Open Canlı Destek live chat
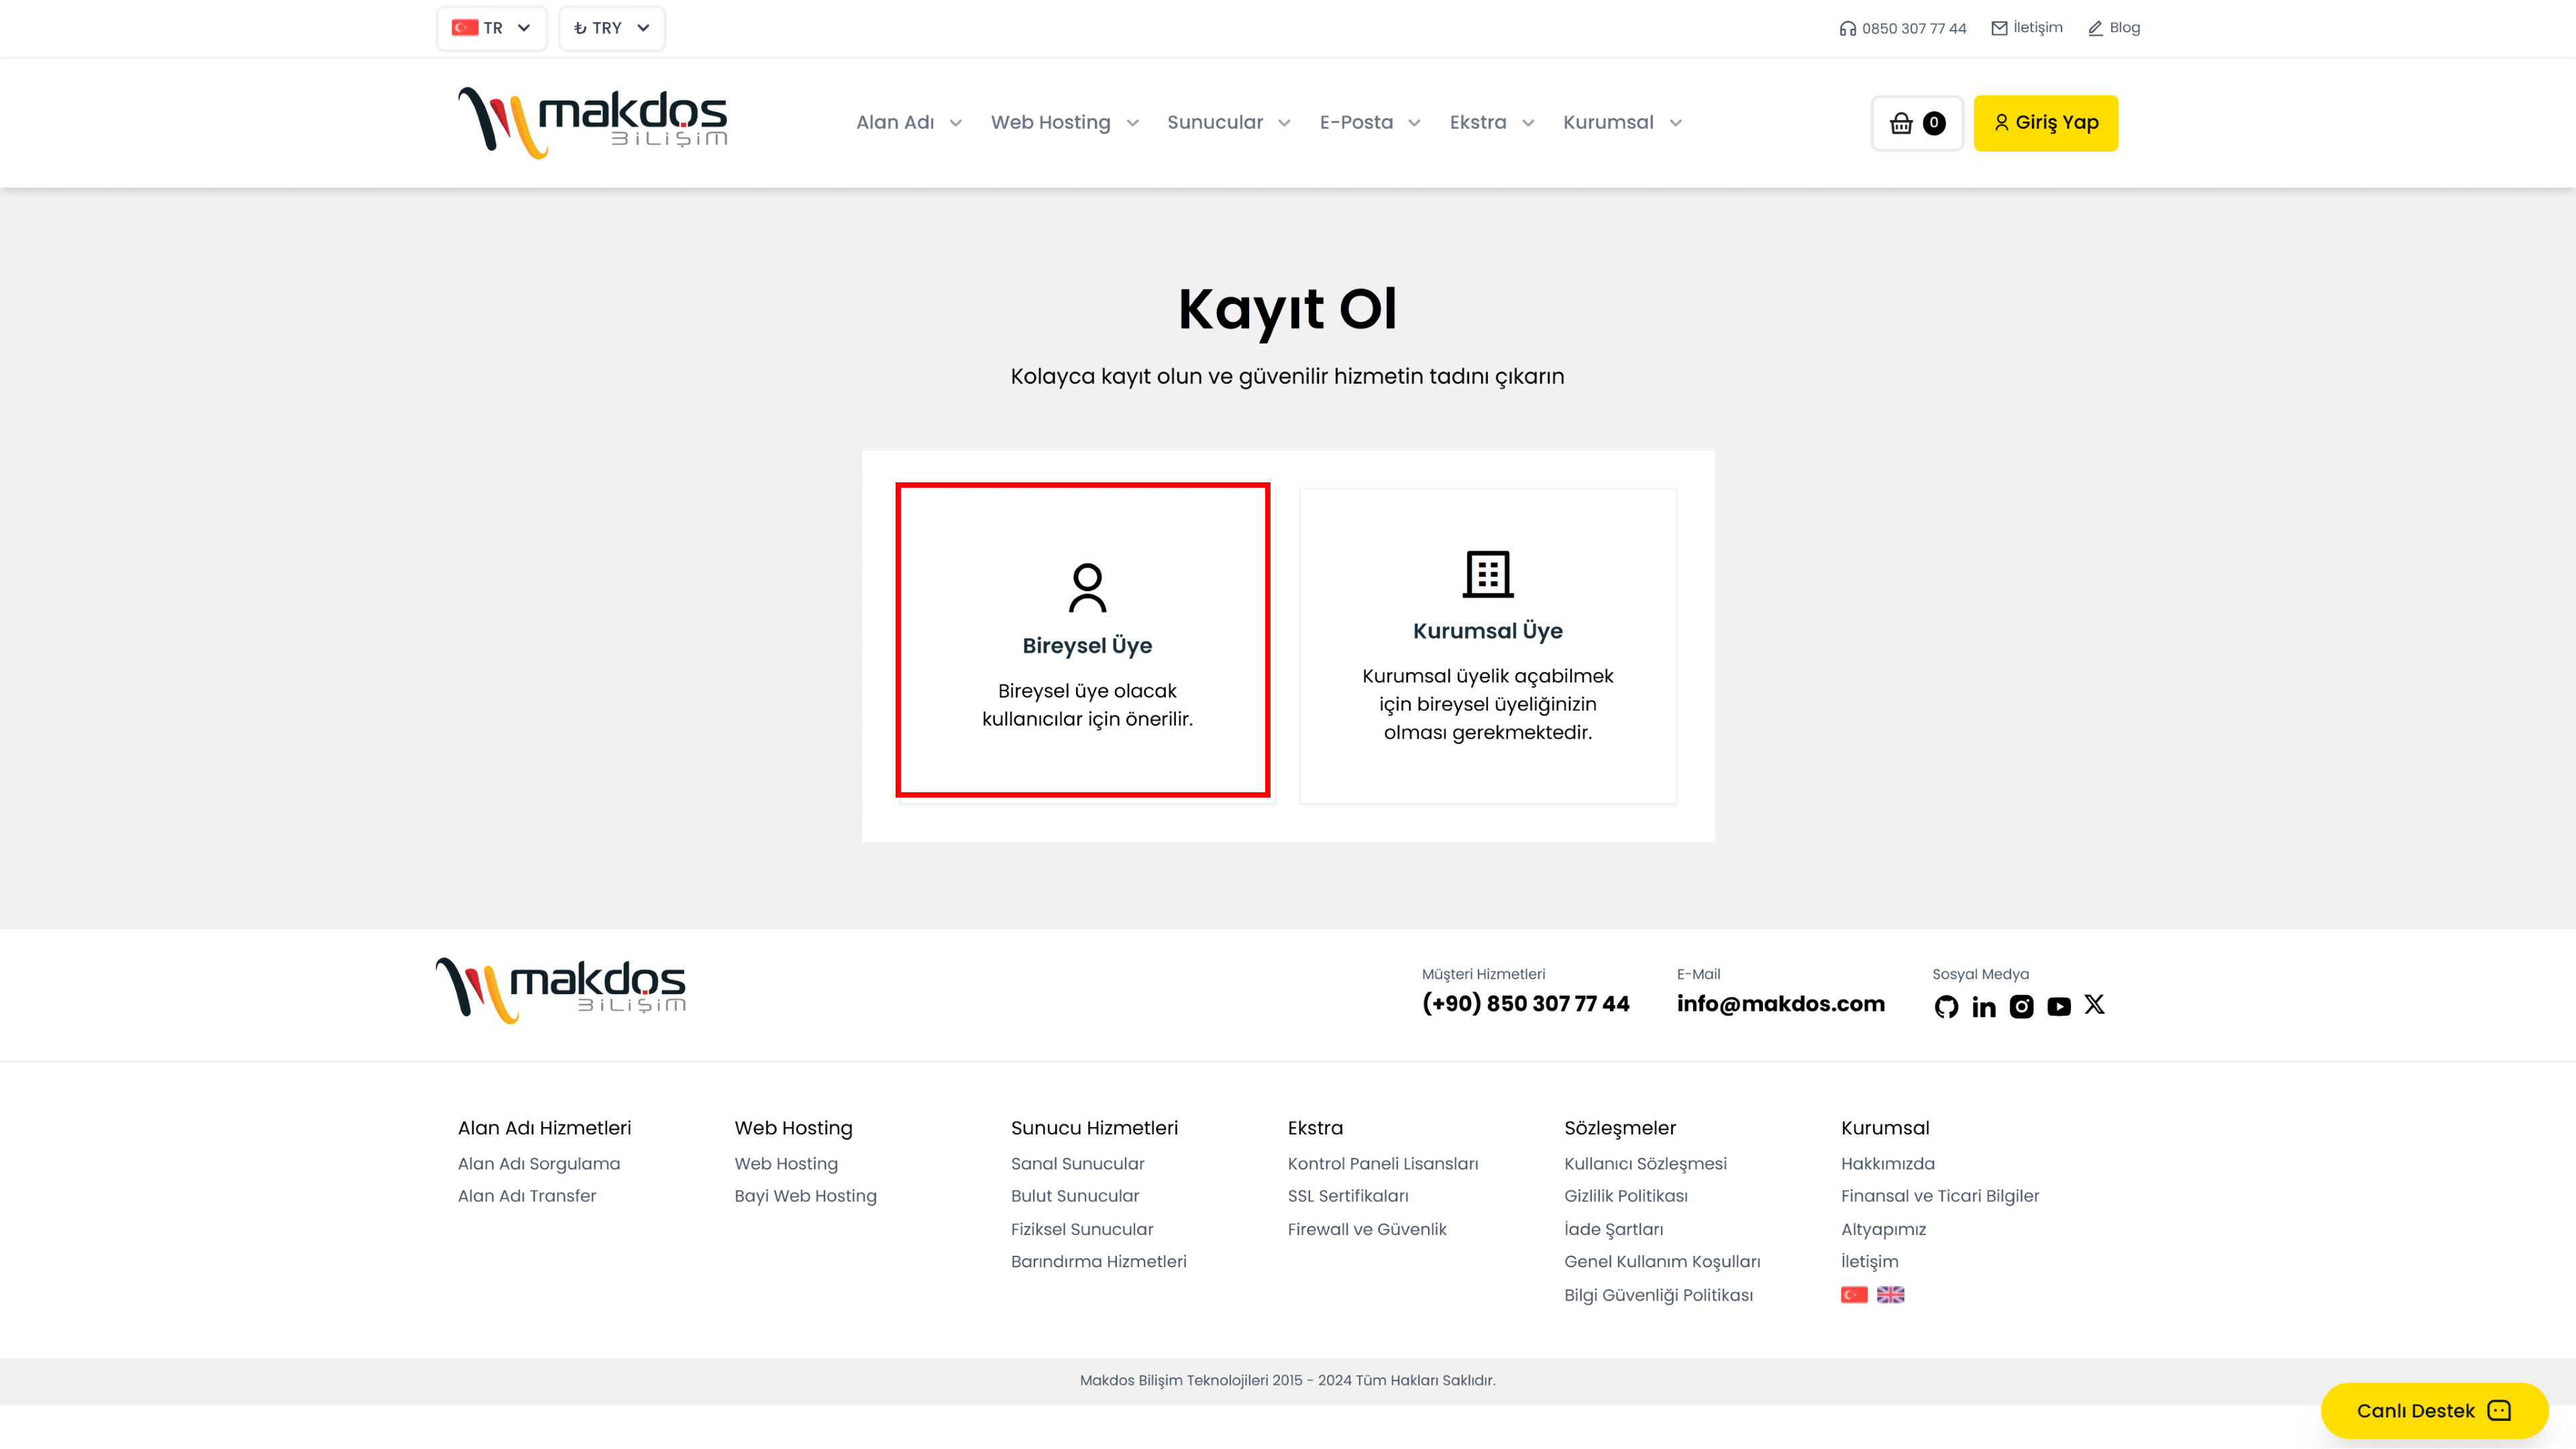 point(2434,1410)
